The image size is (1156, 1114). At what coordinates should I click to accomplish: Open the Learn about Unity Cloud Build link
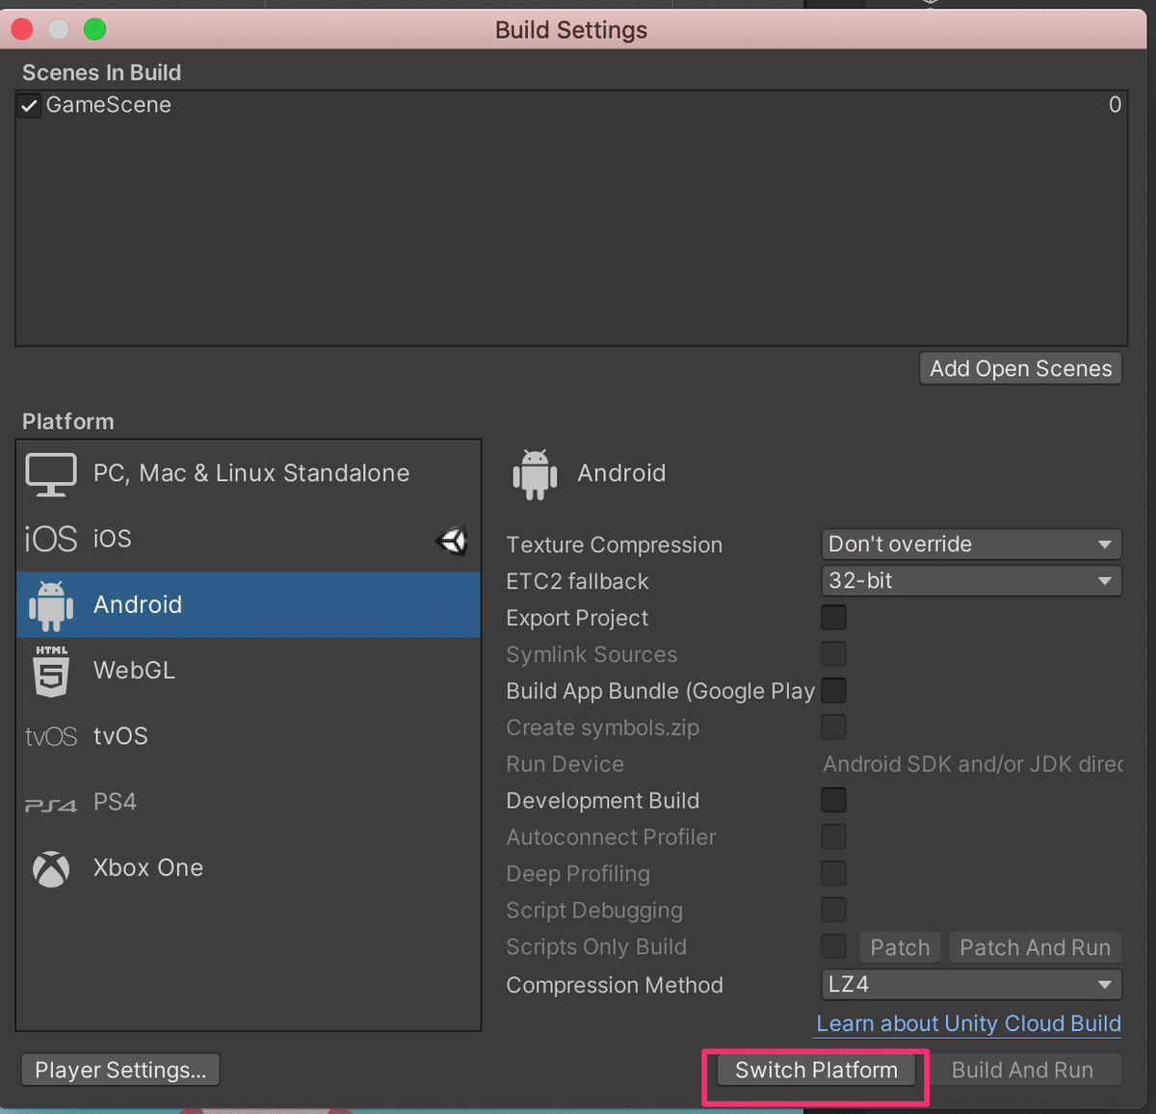[x=968, y=1023]
